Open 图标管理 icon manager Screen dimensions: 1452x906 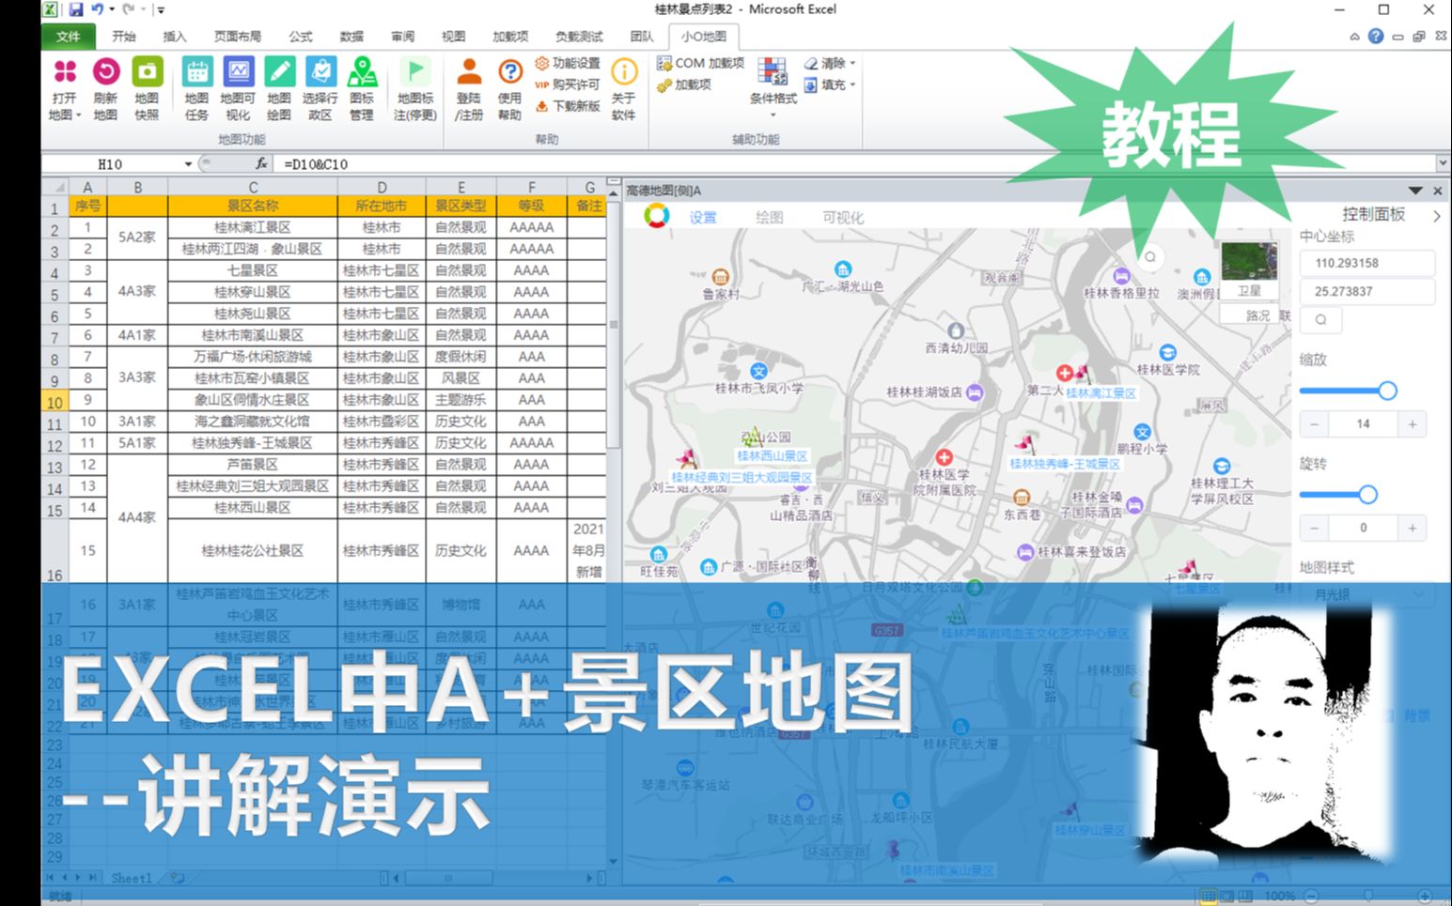click(x=362, y=87)
